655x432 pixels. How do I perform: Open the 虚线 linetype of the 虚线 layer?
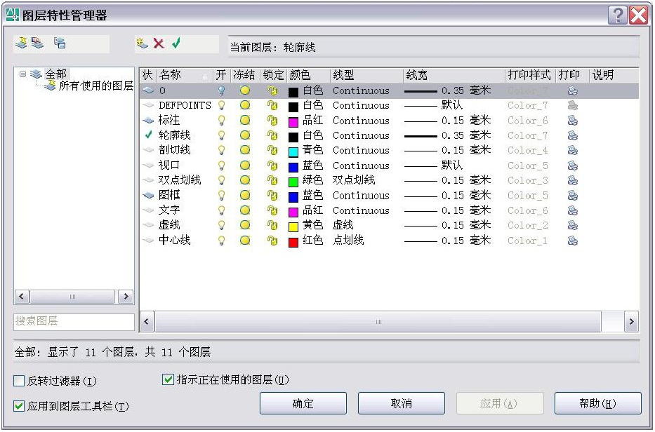[x=343, y=225]
